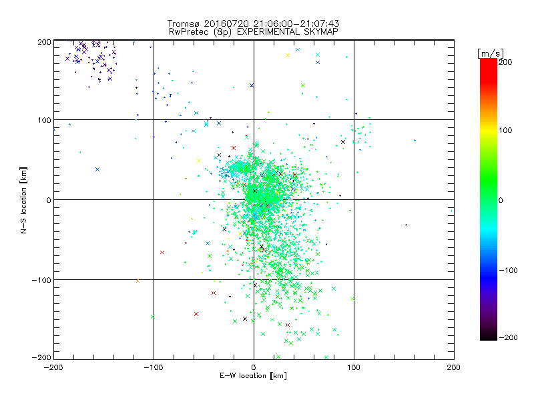
Task: Click the color bar scale label '-100'
Action: tap(508, 271)
